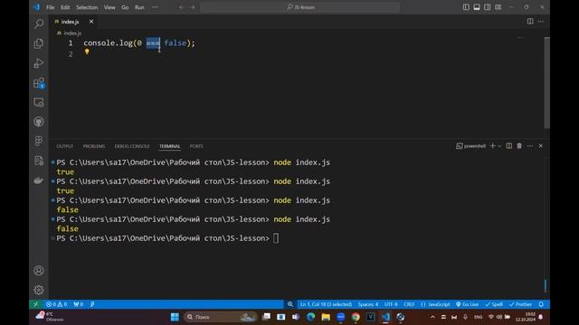Toggle Spell checker in status bar
This screenshot has width=579, height=325.
coord(494,304)
